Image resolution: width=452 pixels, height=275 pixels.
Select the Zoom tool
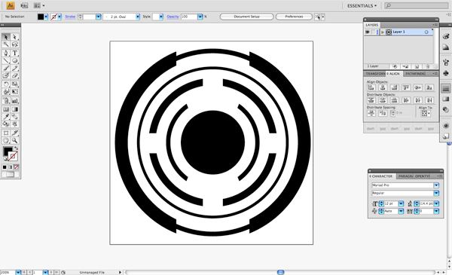point(15,140)
